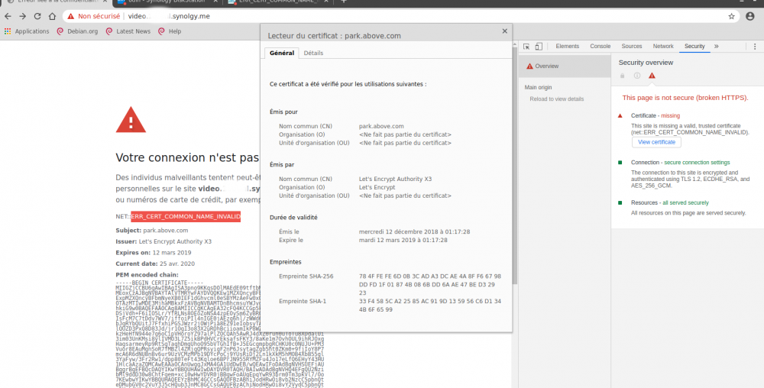Toggle the device toolbar in DevTools
764x388 pixels.
[539, 47]
